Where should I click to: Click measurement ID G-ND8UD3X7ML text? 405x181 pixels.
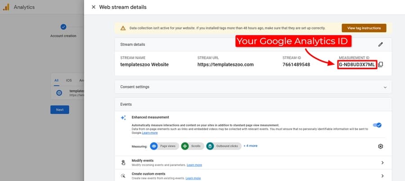click(x=357, y=65)
